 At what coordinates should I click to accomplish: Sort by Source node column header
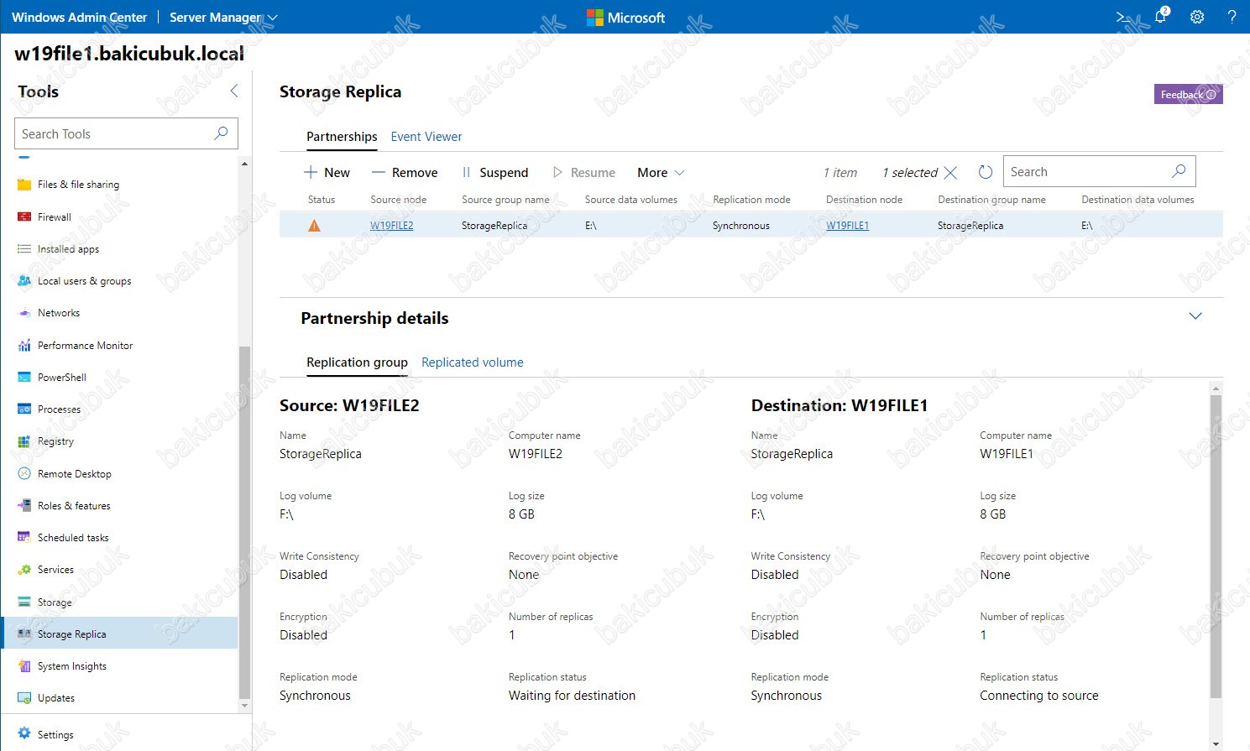pyautogui.click(x=399, y=200)
